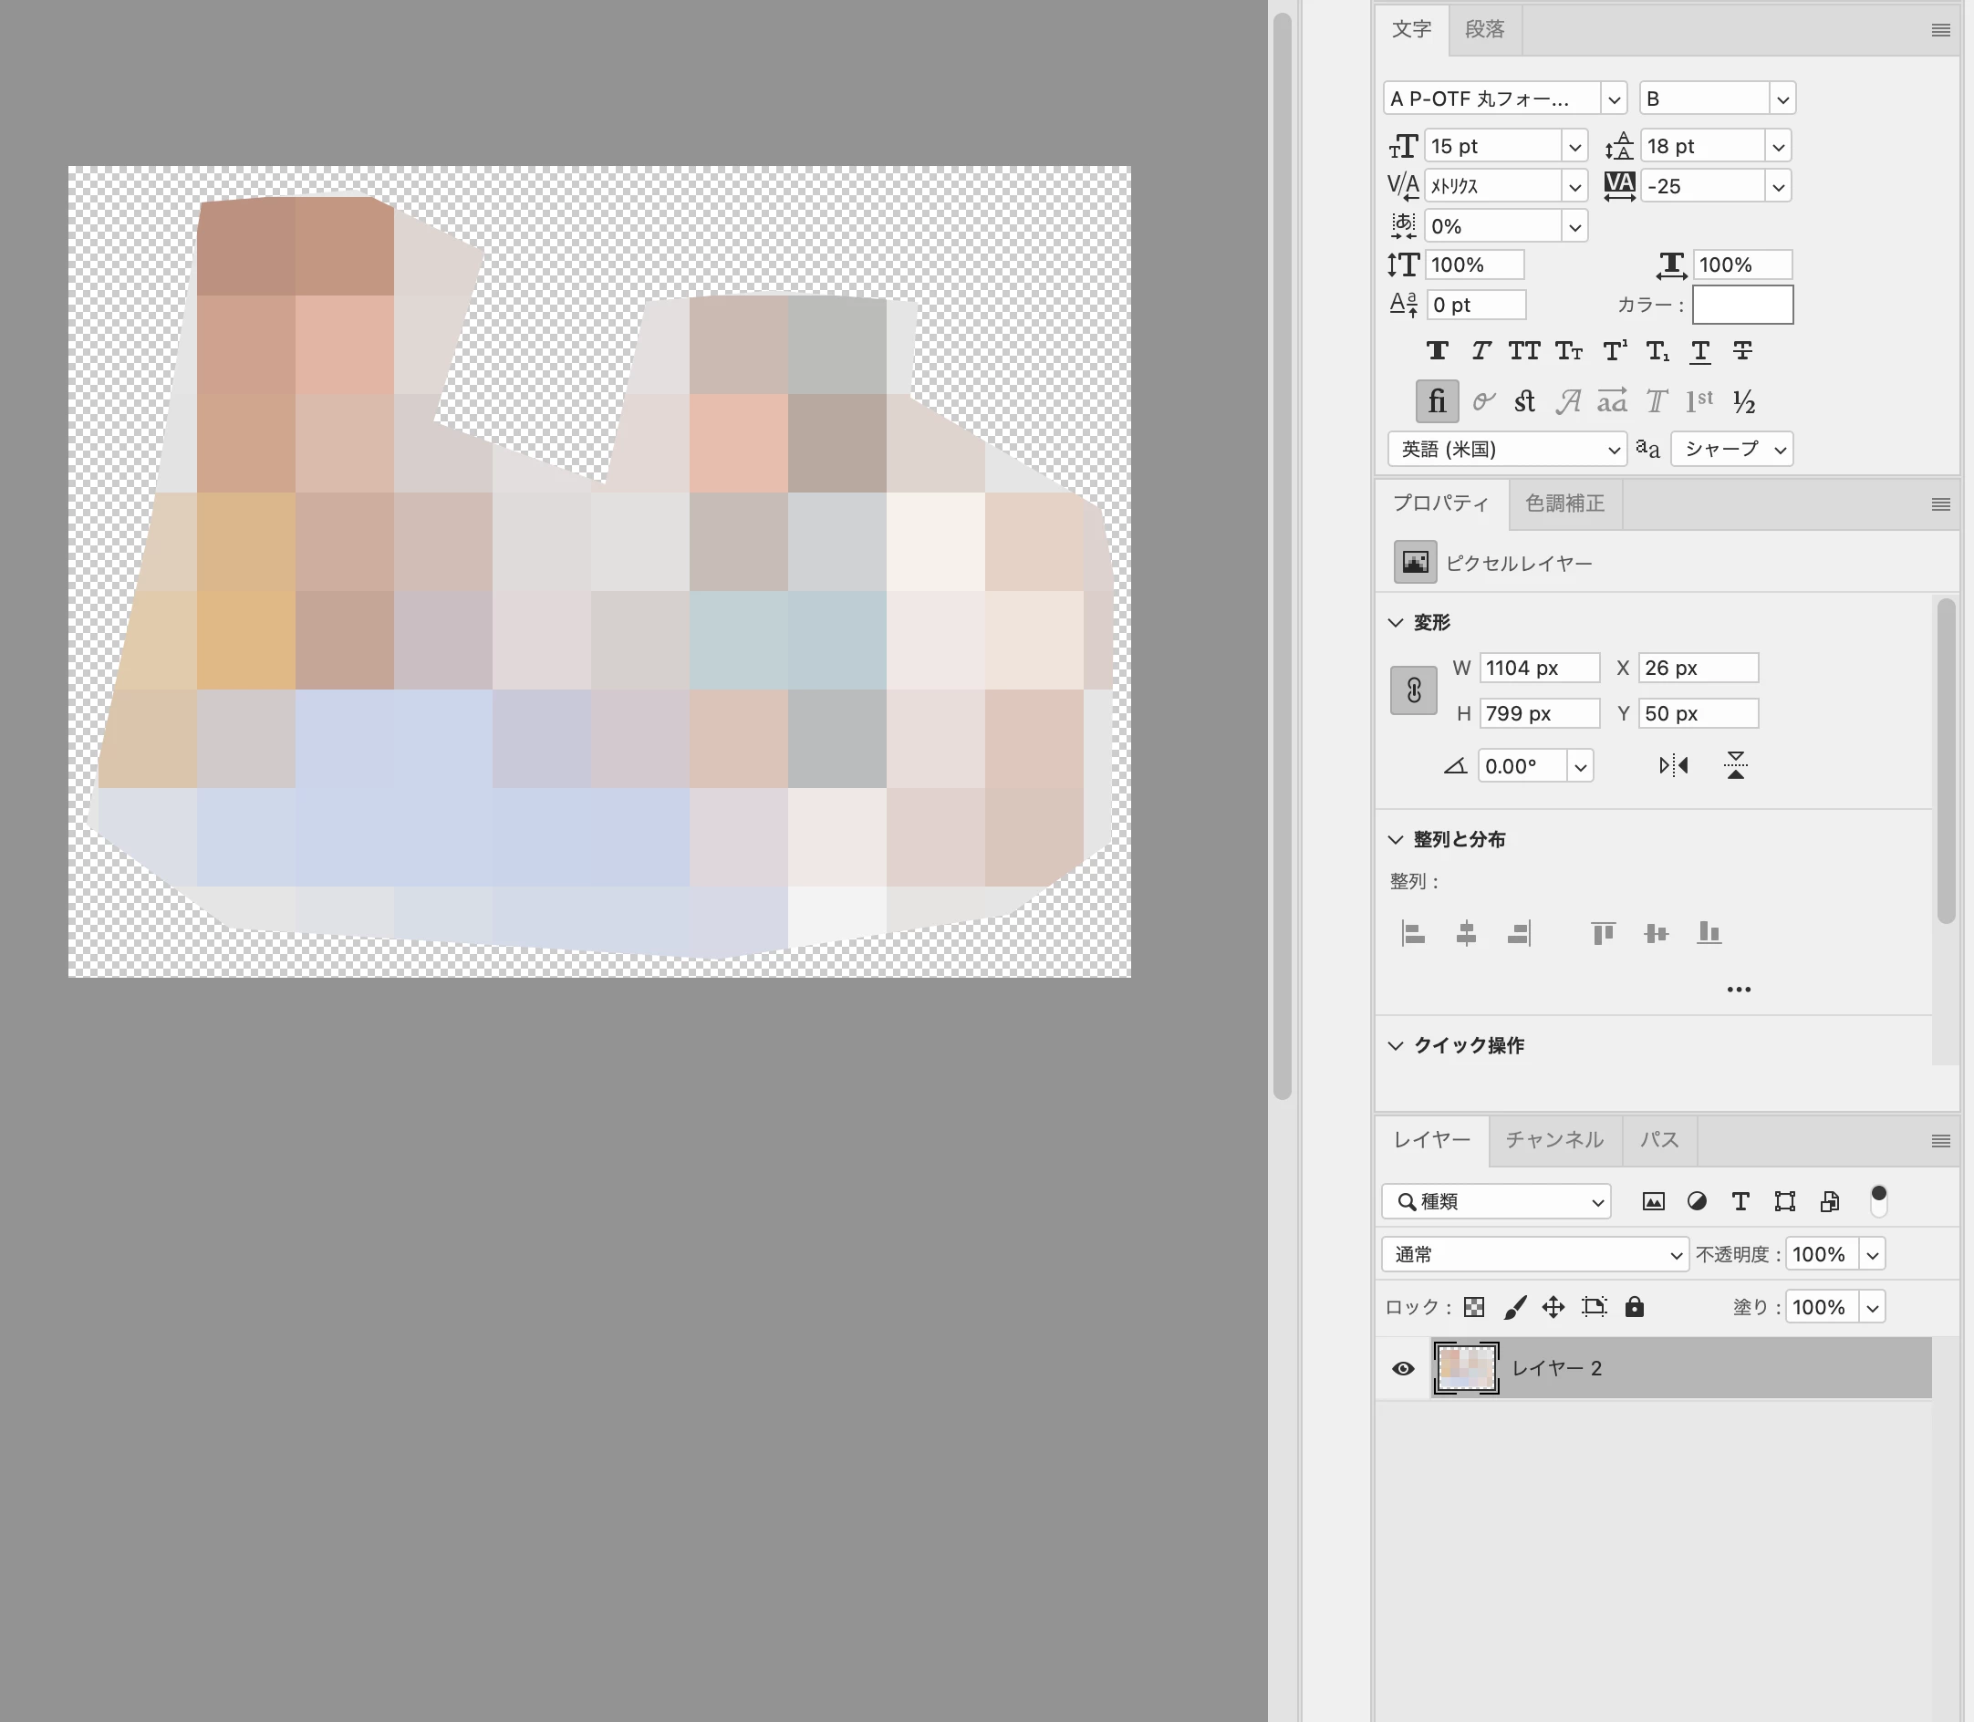Viewport: 1974px width, 1722px height.
Task: Click lock all icon for layer
Action: 1634,1307
